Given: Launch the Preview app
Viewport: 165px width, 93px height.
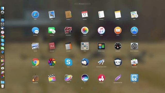Looking at the screenshot, I should point(35,46).
